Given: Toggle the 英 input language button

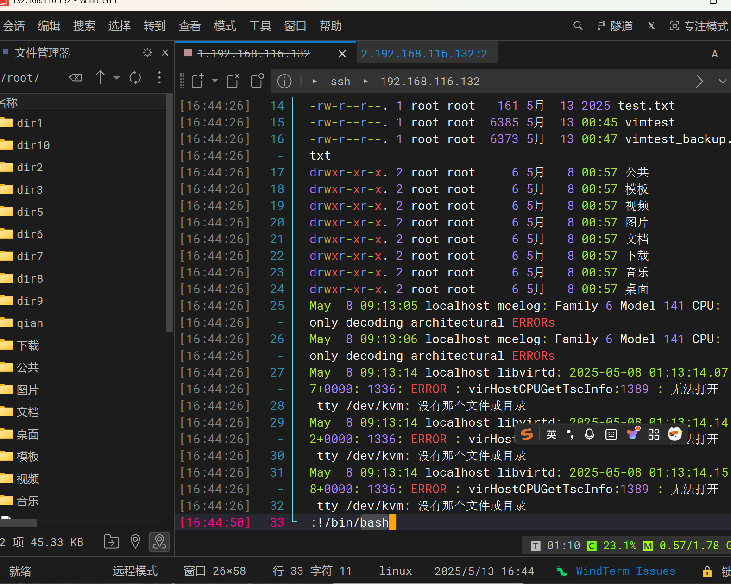Looking at the screenshot, I should point(551,434).
